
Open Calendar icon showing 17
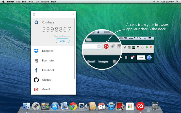point(102,106)
